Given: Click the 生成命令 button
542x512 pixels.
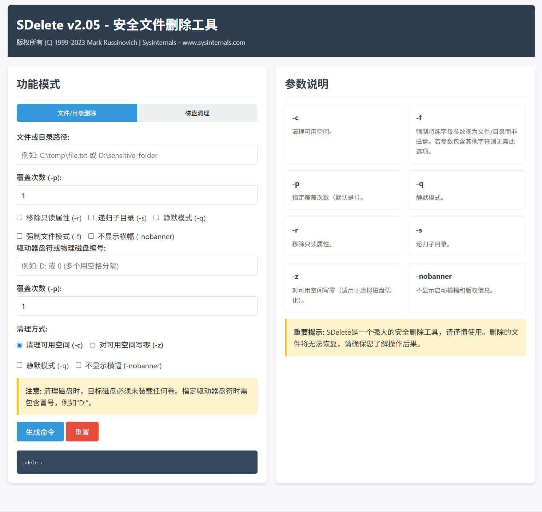Looking at the screenshot, I should click(40, 432).
